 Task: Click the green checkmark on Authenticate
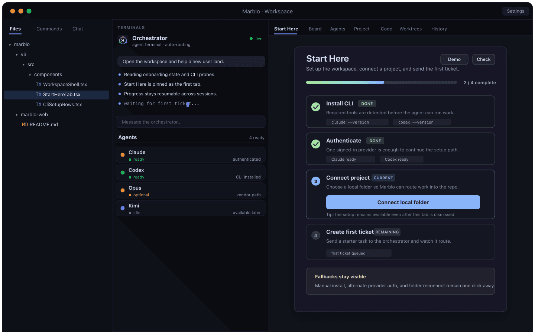pos(316,144)
